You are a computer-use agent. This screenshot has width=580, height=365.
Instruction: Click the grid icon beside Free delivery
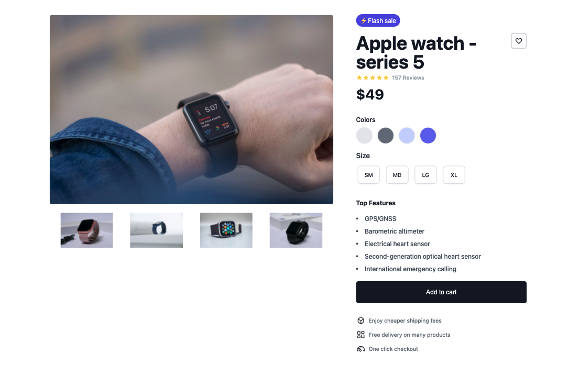(x=360, y=335)
